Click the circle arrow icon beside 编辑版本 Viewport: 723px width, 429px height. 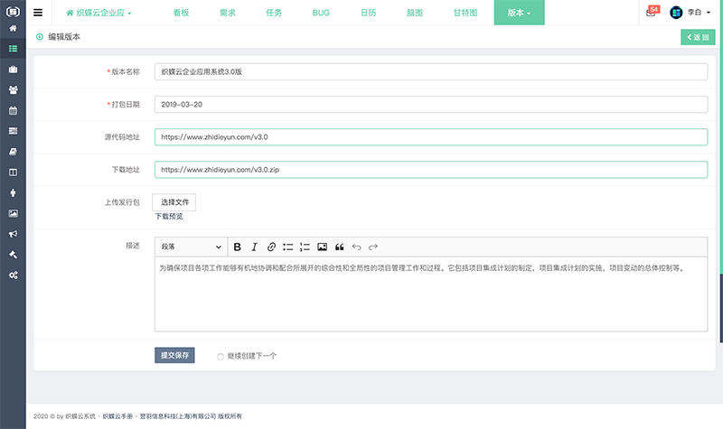pyautogui.click(x=40, y=37)
